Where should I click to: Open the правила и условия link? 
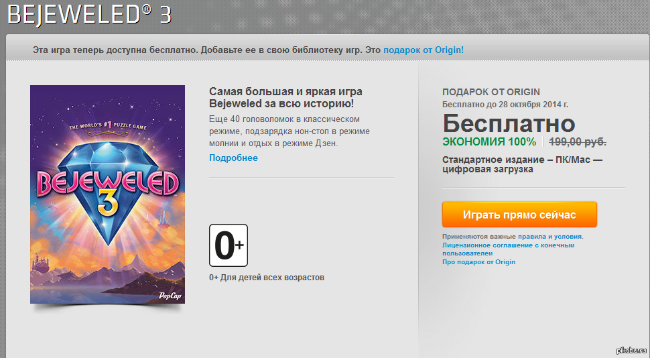click(x=551, y=237)
